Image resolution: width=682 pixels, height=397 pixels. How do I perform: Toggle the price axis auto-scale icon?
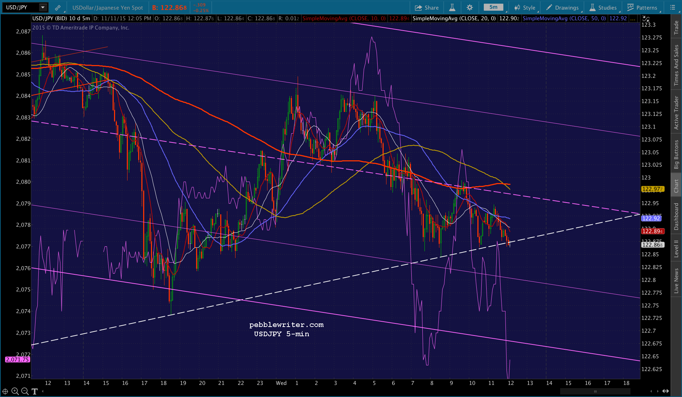(x=646, y=18)
